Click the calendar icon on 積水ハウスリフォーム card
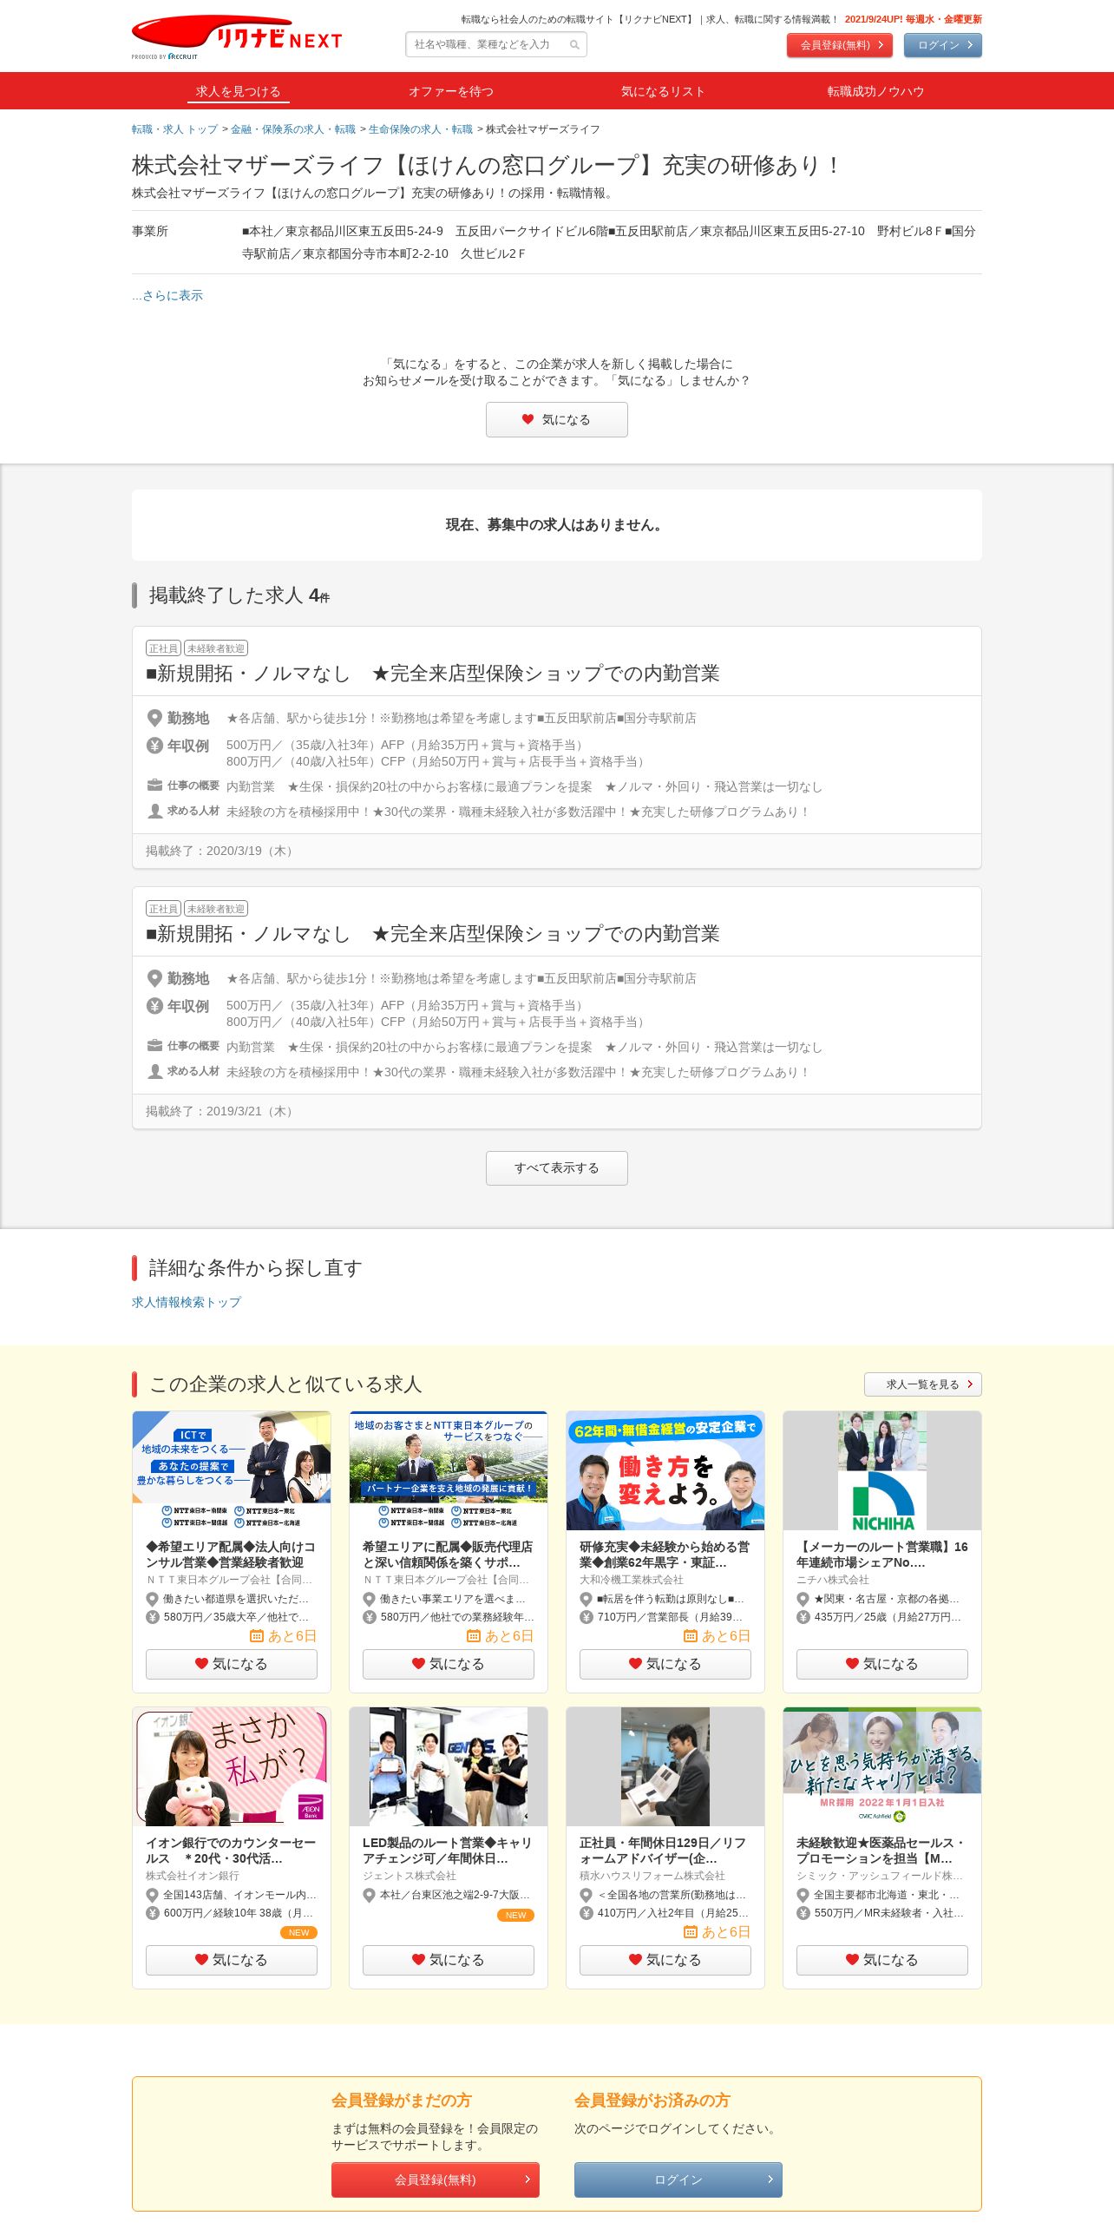This screenshot has width=1114, height=2229. tap(691, 1932)
